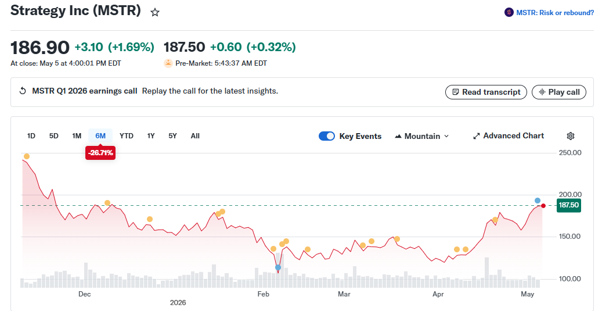Click the pre-market sunrise icon
The height and width of the screenshot is (311, 602).
168,63
